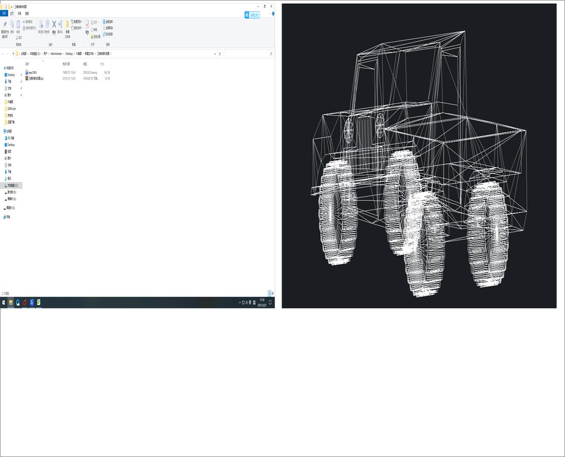Collapse the ribbon with the chevron beside Help
Viewport: 565px width, 457px height.
(270, 14)
